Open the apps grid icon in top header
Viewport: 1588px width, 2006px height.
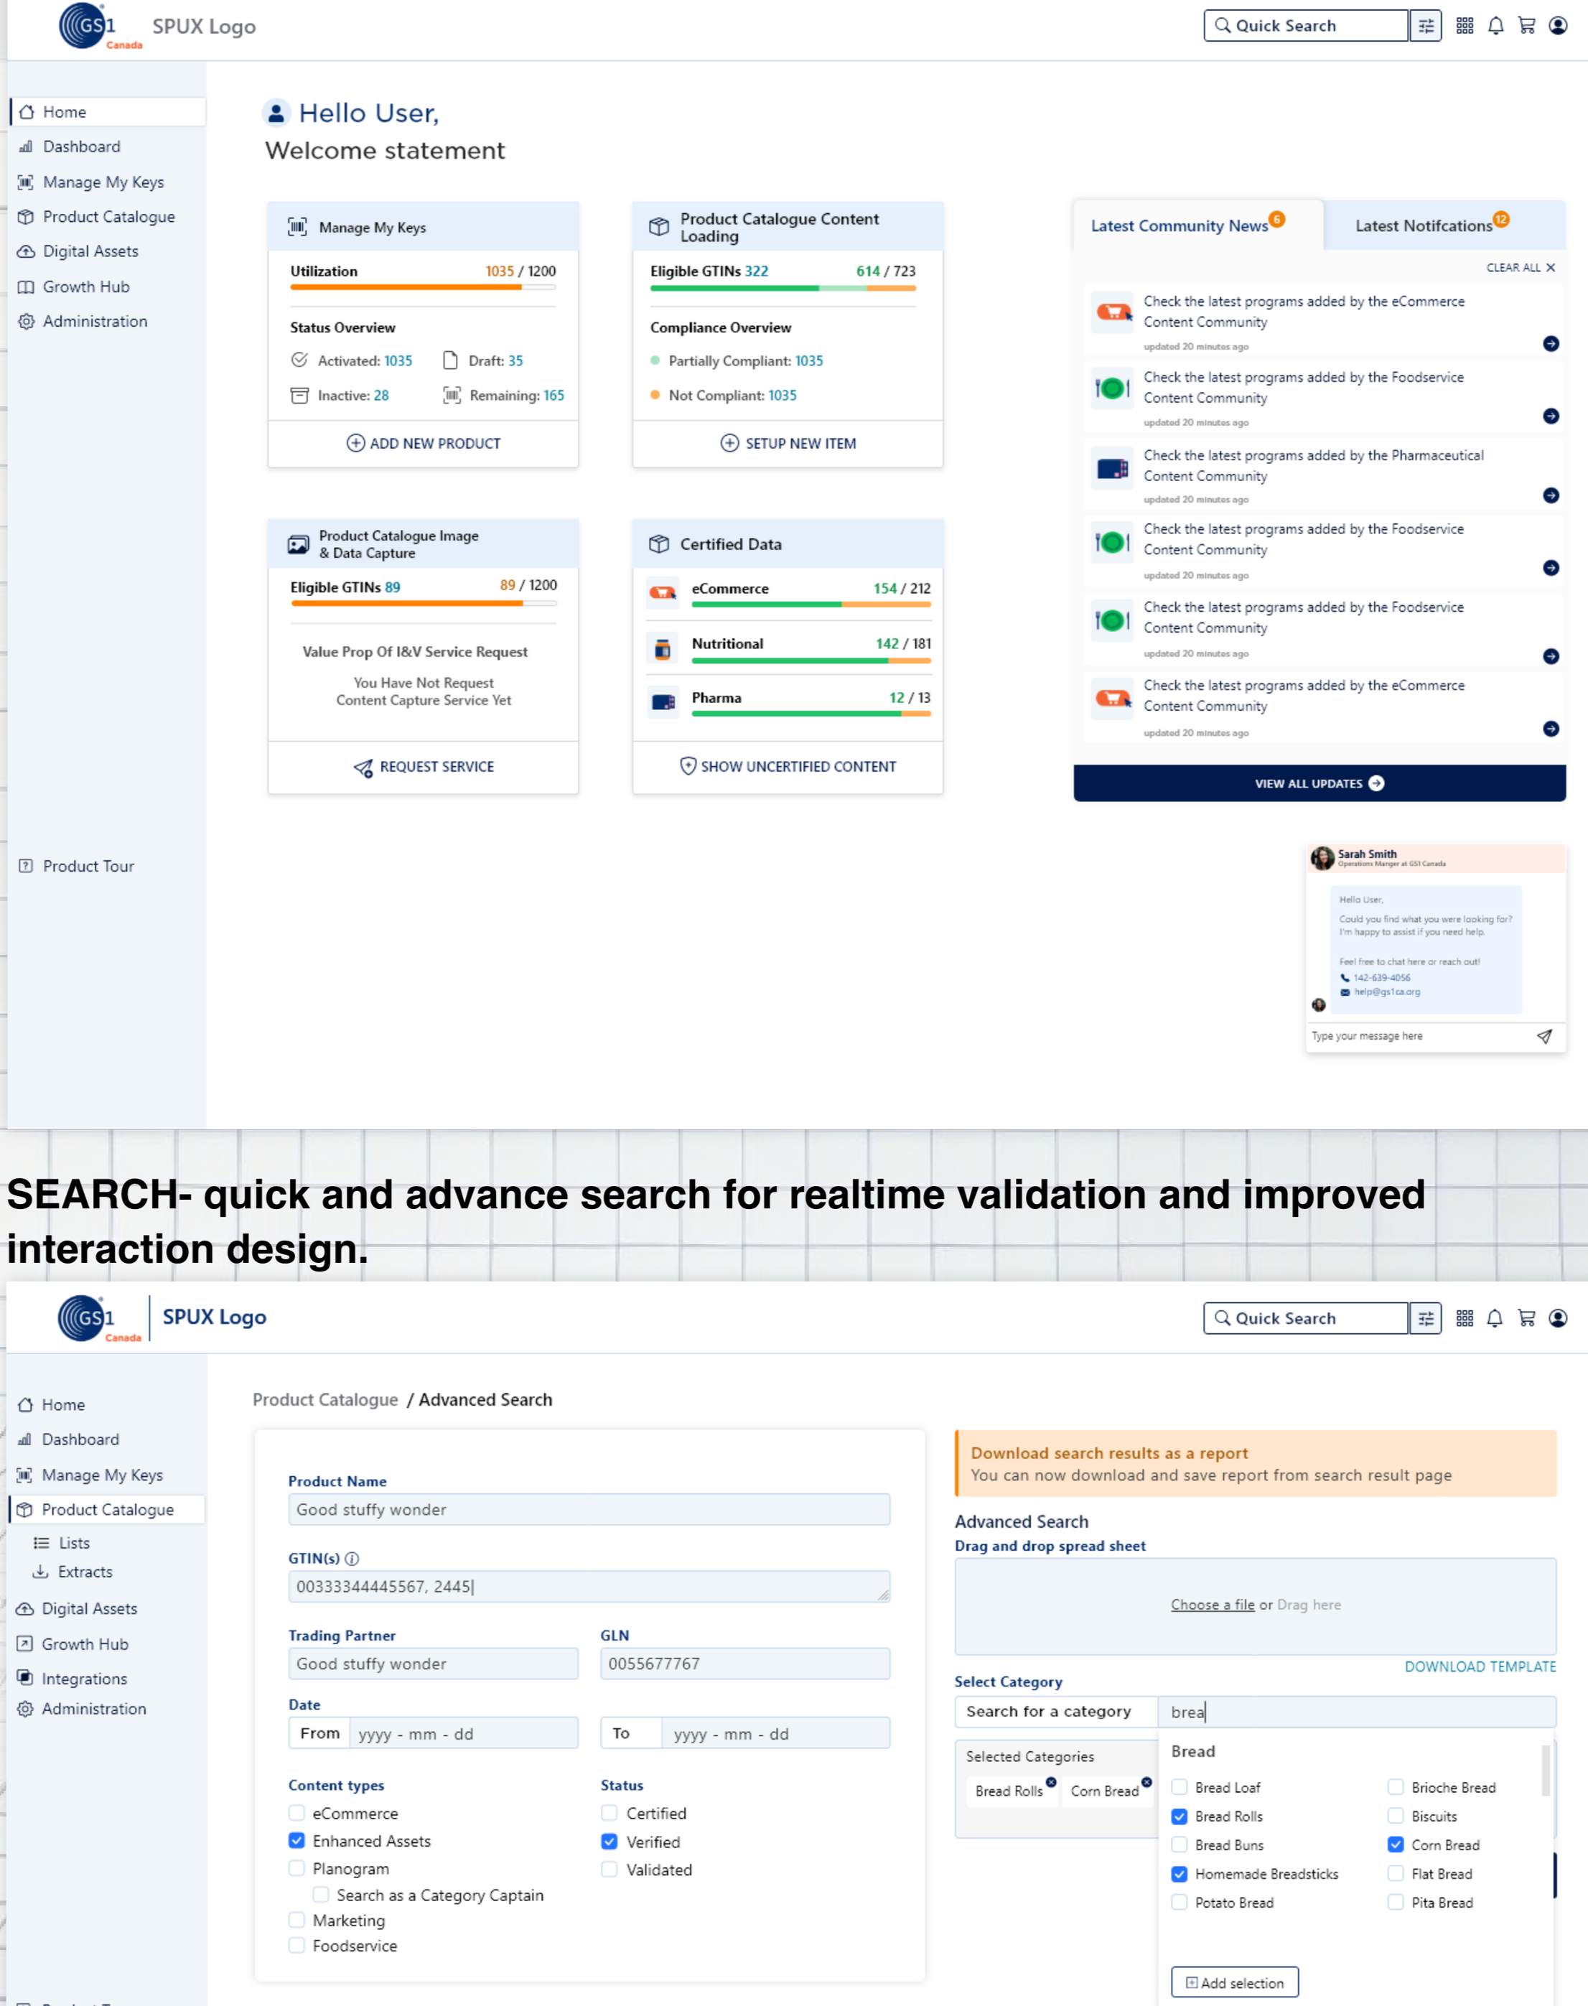pos(1465,26)
